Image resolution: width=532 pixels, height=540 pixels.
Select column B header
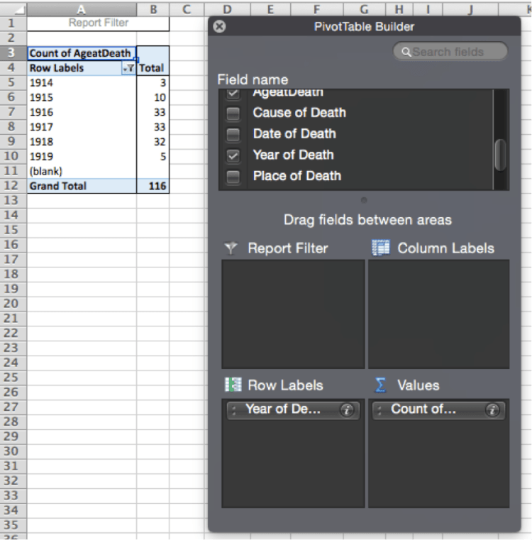(x=153, y=8)
